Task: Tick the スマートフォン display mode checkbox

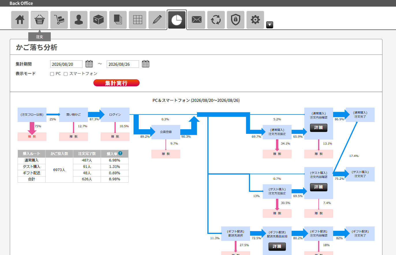Action: [x=65, y=74]
